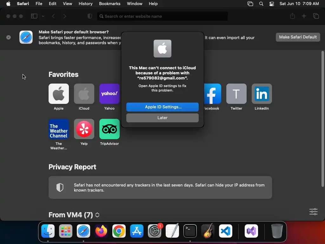Launch Visual Studio Code from the Dock
The width and height of the screenshot is (325, 244).
226,231
